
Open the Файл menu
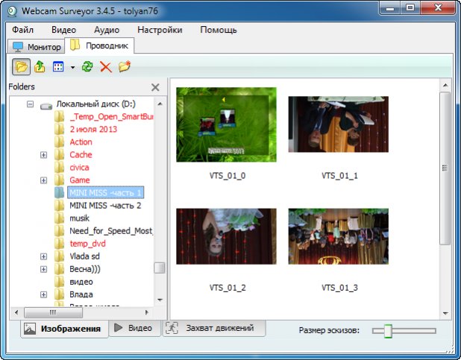point(22,30)
